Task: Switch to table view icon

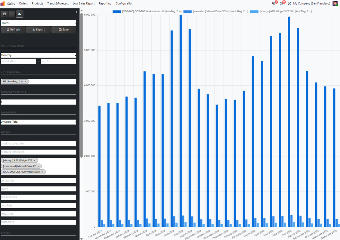Action: [x=4, y=14]
